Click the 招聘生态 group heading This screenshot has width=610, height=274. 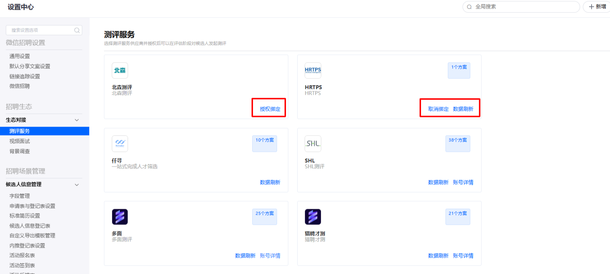(19, 107)
